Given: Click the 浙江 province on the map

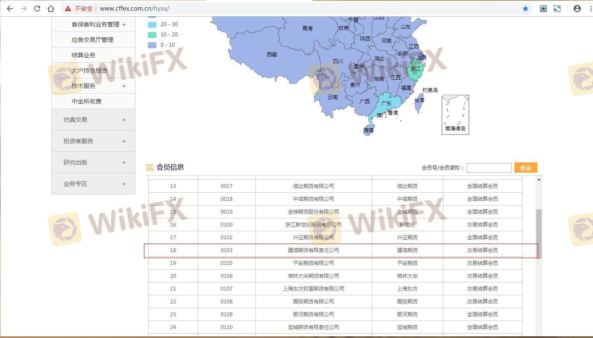Looking at the screenshot, I should coord(414,70).
